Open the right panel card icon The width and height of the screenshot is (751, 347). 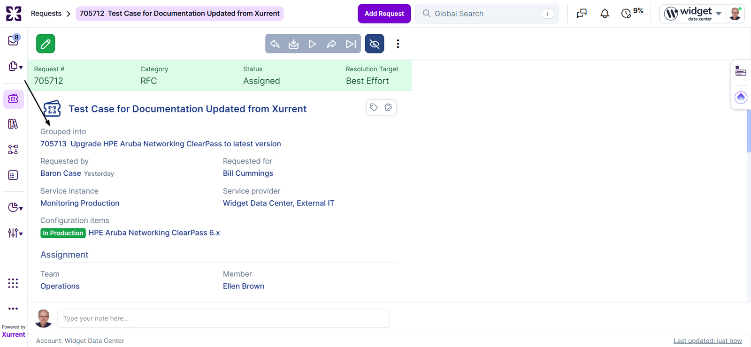[741, 71]
